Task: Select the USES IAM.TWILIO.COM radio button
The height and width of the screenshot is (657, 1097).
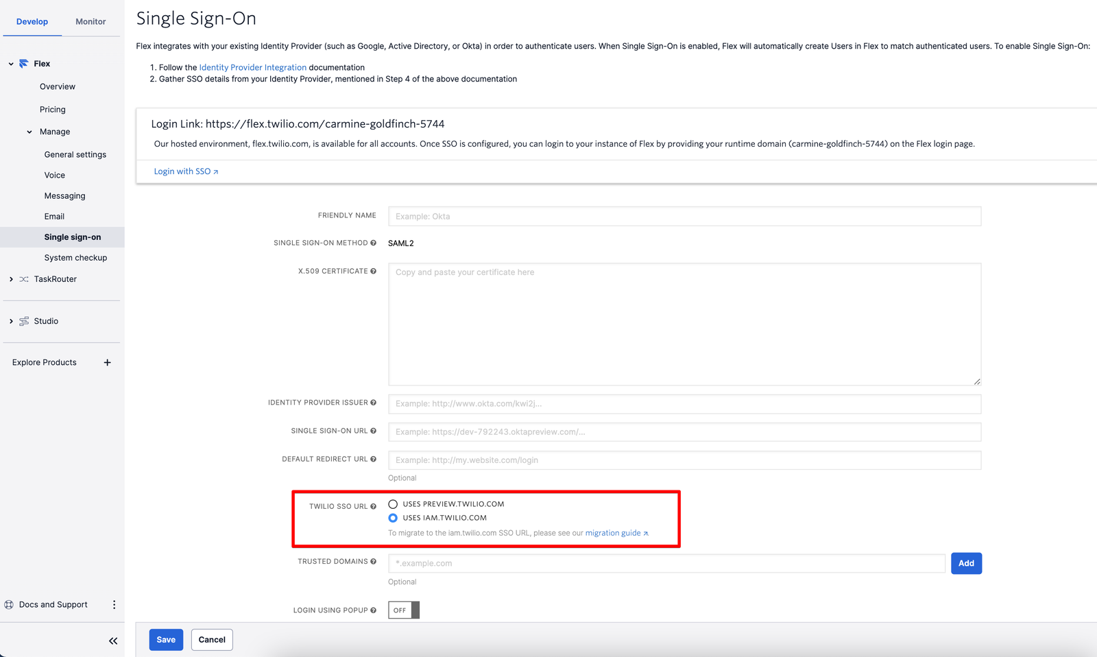Action: point(393,518)
